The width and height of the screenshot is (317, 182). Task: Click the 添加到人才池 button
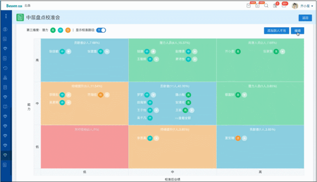[276, 31]
